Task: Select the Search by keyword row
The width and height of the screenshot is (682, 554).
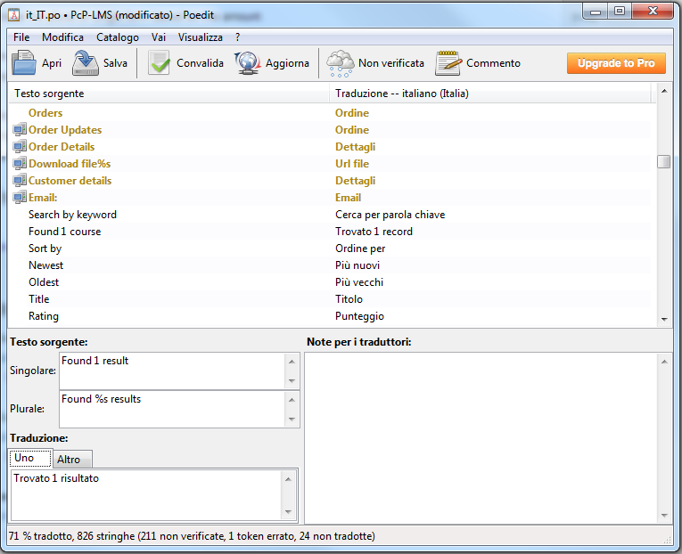Action: (332, 215)
